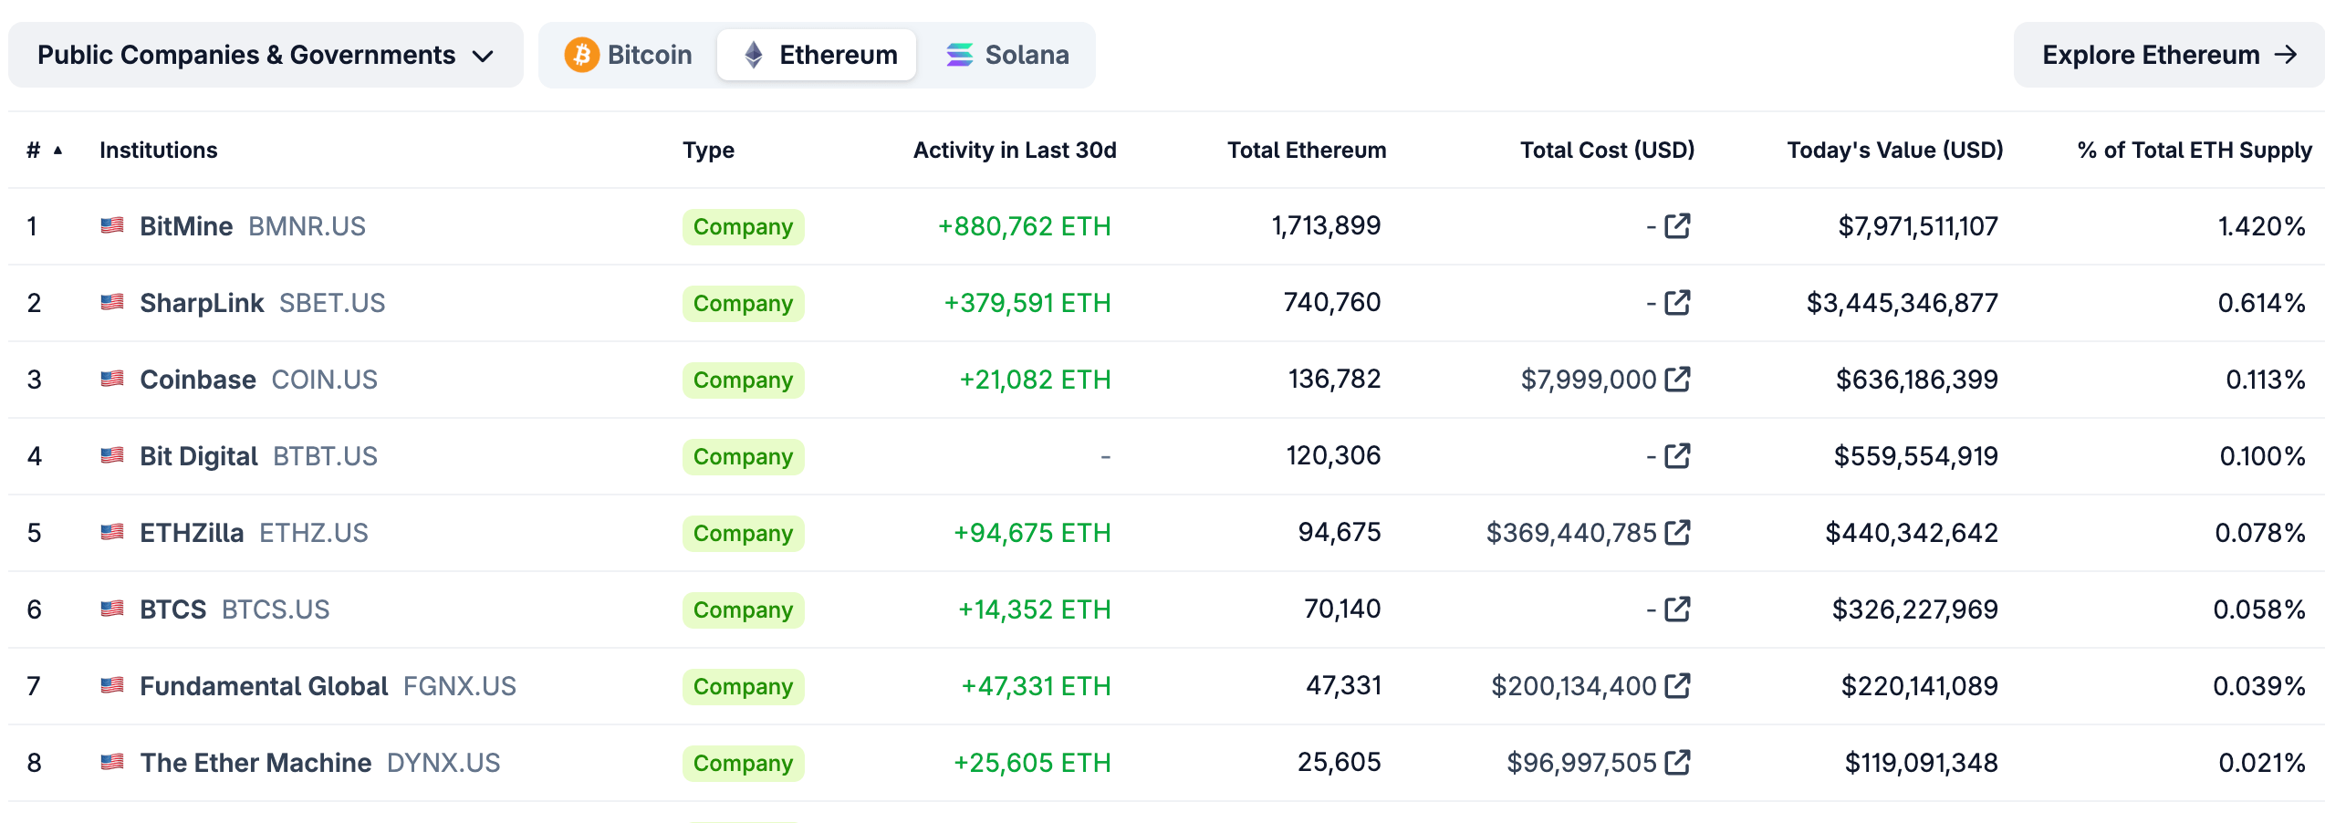The width and height of the screenshot is (2325, 823).
Task: Click the Ethereum diamond icon
Action: 754,54
